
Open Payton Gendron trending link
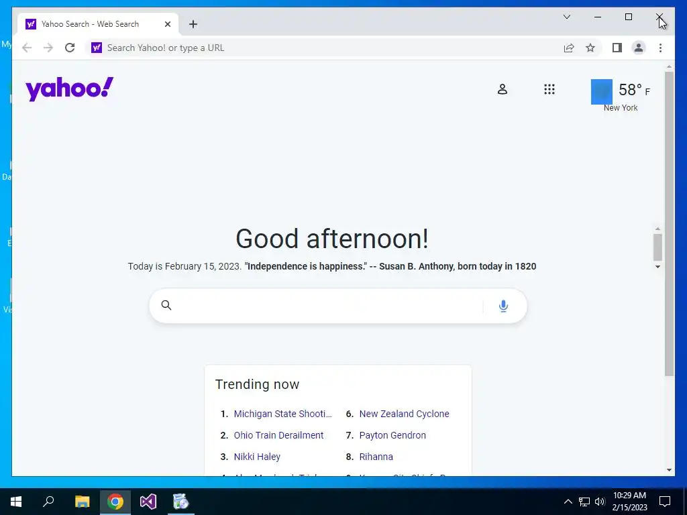392,435
